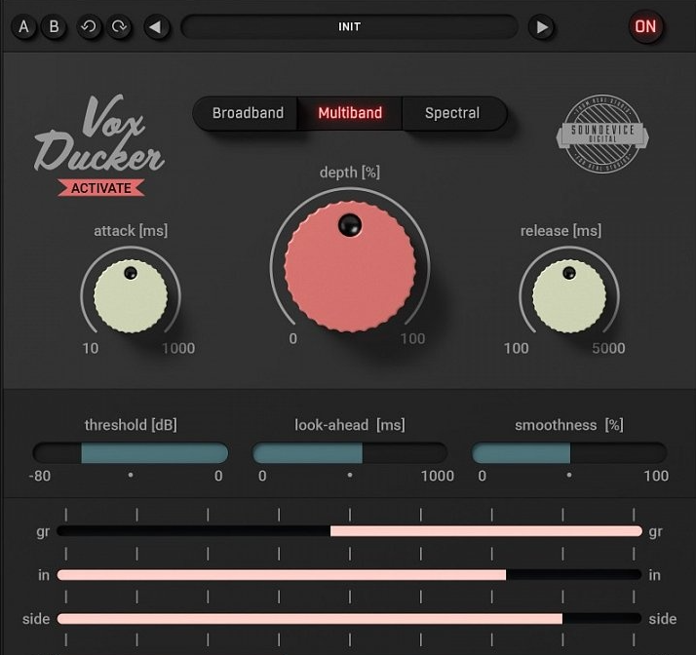Select Multiband mode
The height and width of the screenshot is (655, 696).
(350, 113)
